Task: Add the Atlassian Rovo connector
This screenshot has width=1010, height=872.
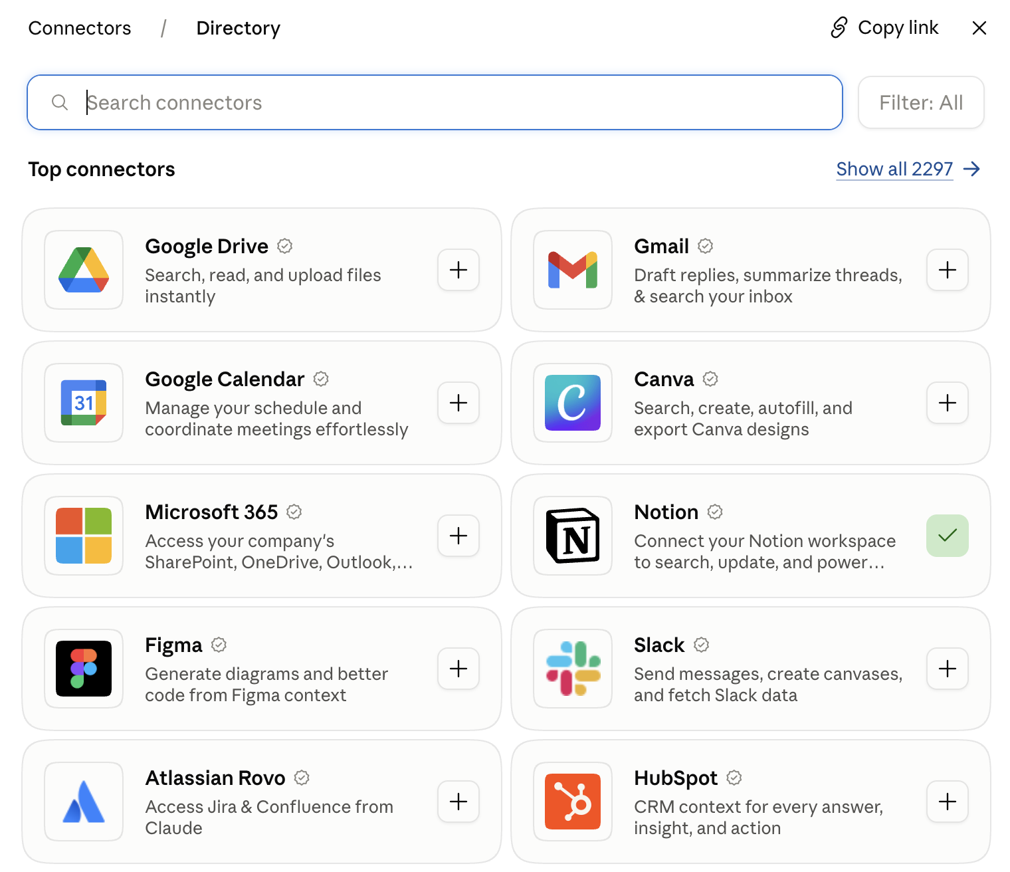Action: [x=458, y=802]
